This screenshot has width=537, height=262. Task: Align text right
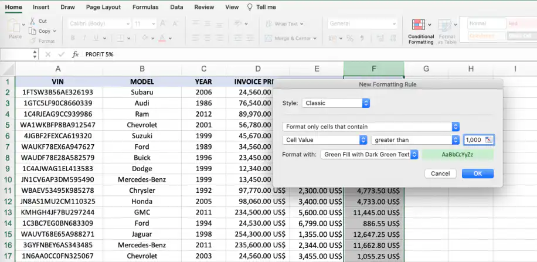pyautogui.click(x=219, y=38)
